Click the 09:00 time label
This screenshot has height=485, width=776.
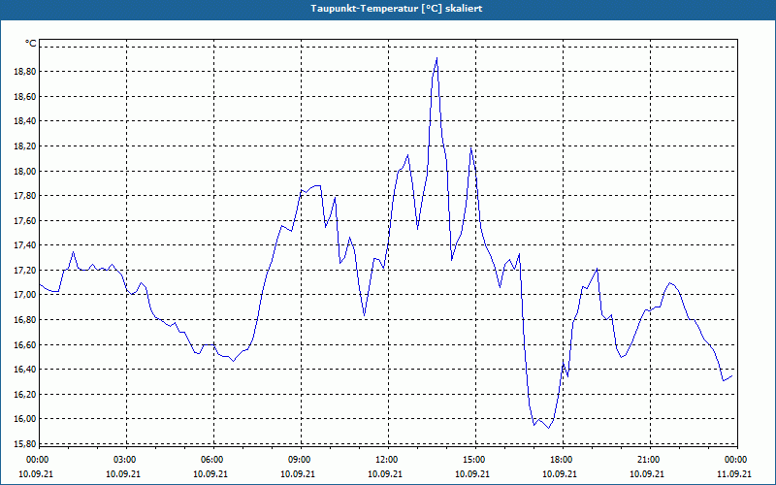pyautogui.click(x=301, y=460)
